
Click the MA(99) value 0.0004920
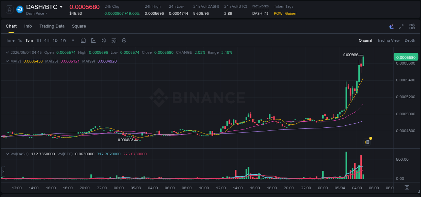pos(107,61)
